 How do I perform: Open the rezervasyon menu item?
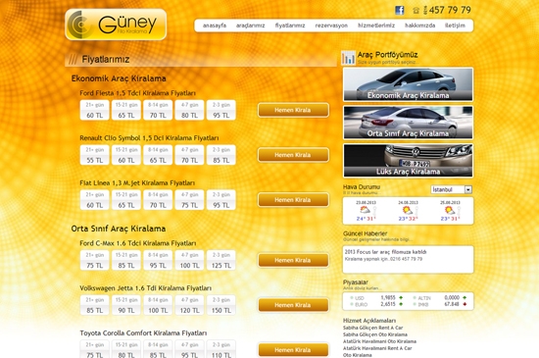point(331,26)
